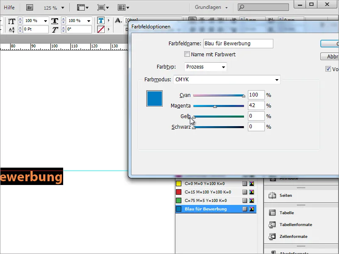Viewport: 339px width, 254px height.
Task: Open the Hilfe menu
Action: point(9,8)
